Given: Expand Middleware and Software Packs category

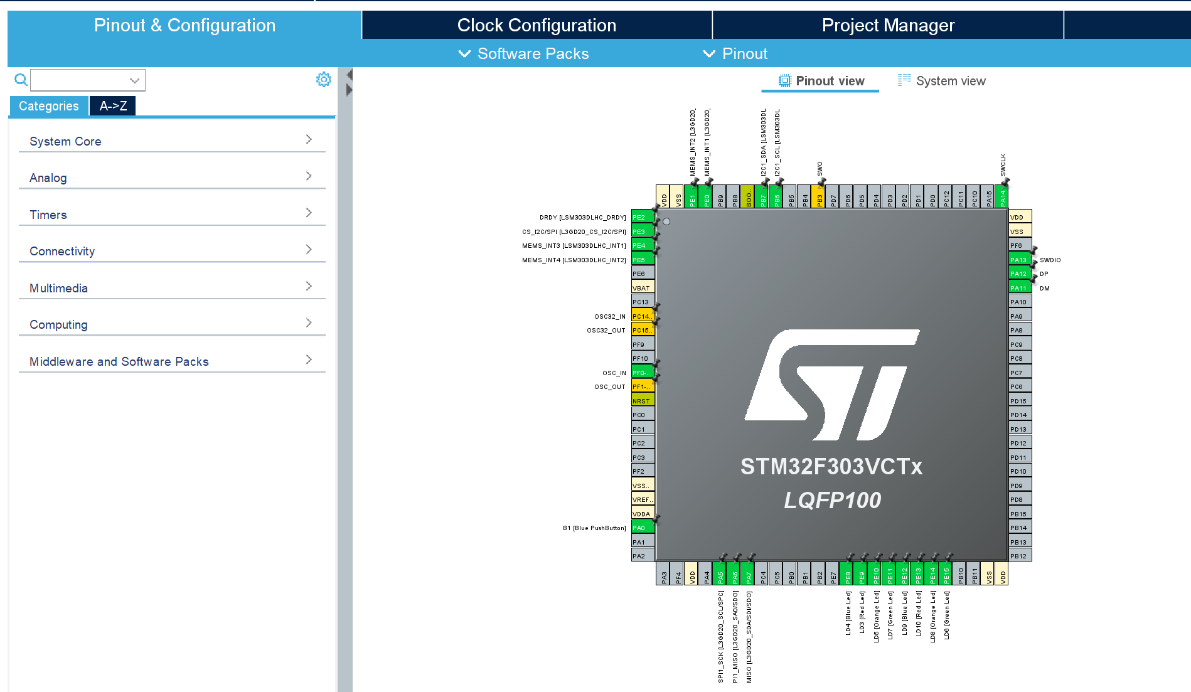Looking at the screenshot, I should point(172,361).
